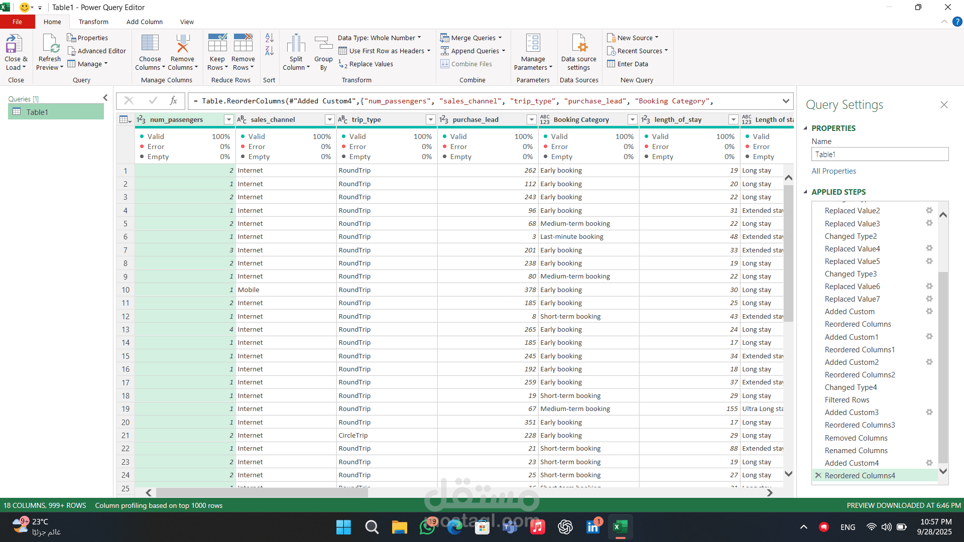
Task: Click the All Properties link
Action: pos(833,171)
